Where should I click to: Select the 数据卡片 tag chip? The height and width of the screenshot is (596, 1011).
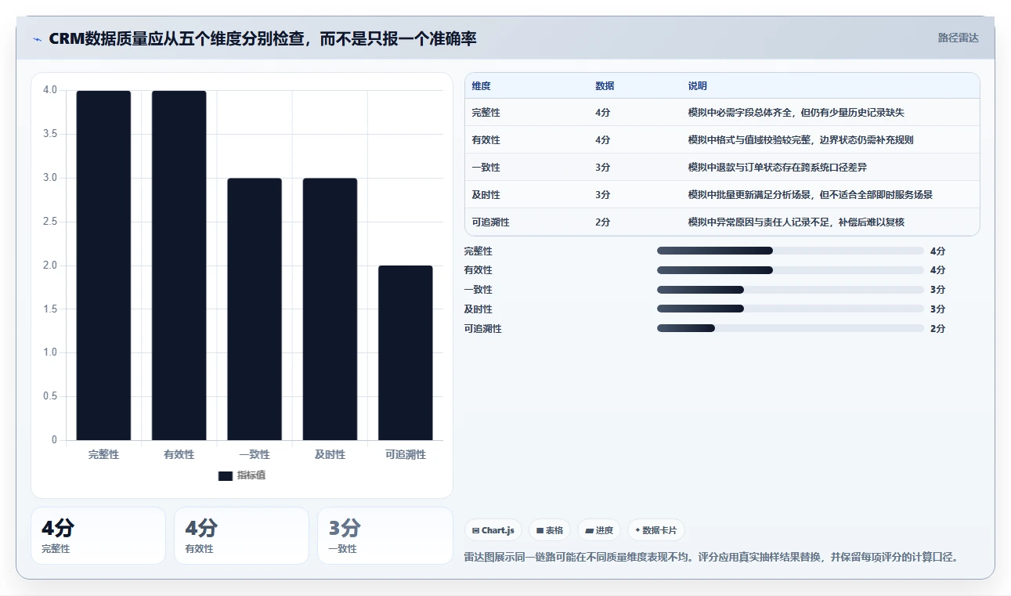(x=656, y=530)
